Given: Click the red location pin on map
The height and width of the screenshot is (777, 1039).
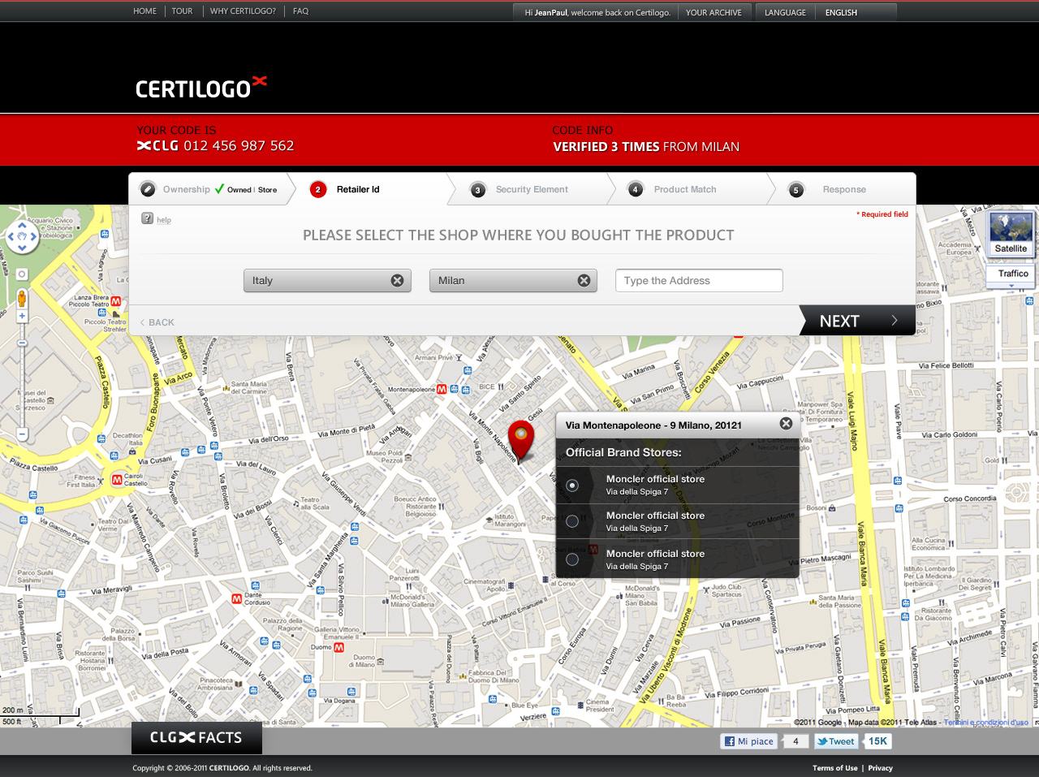Looking at the screenshot, I should tap(520, 440).
